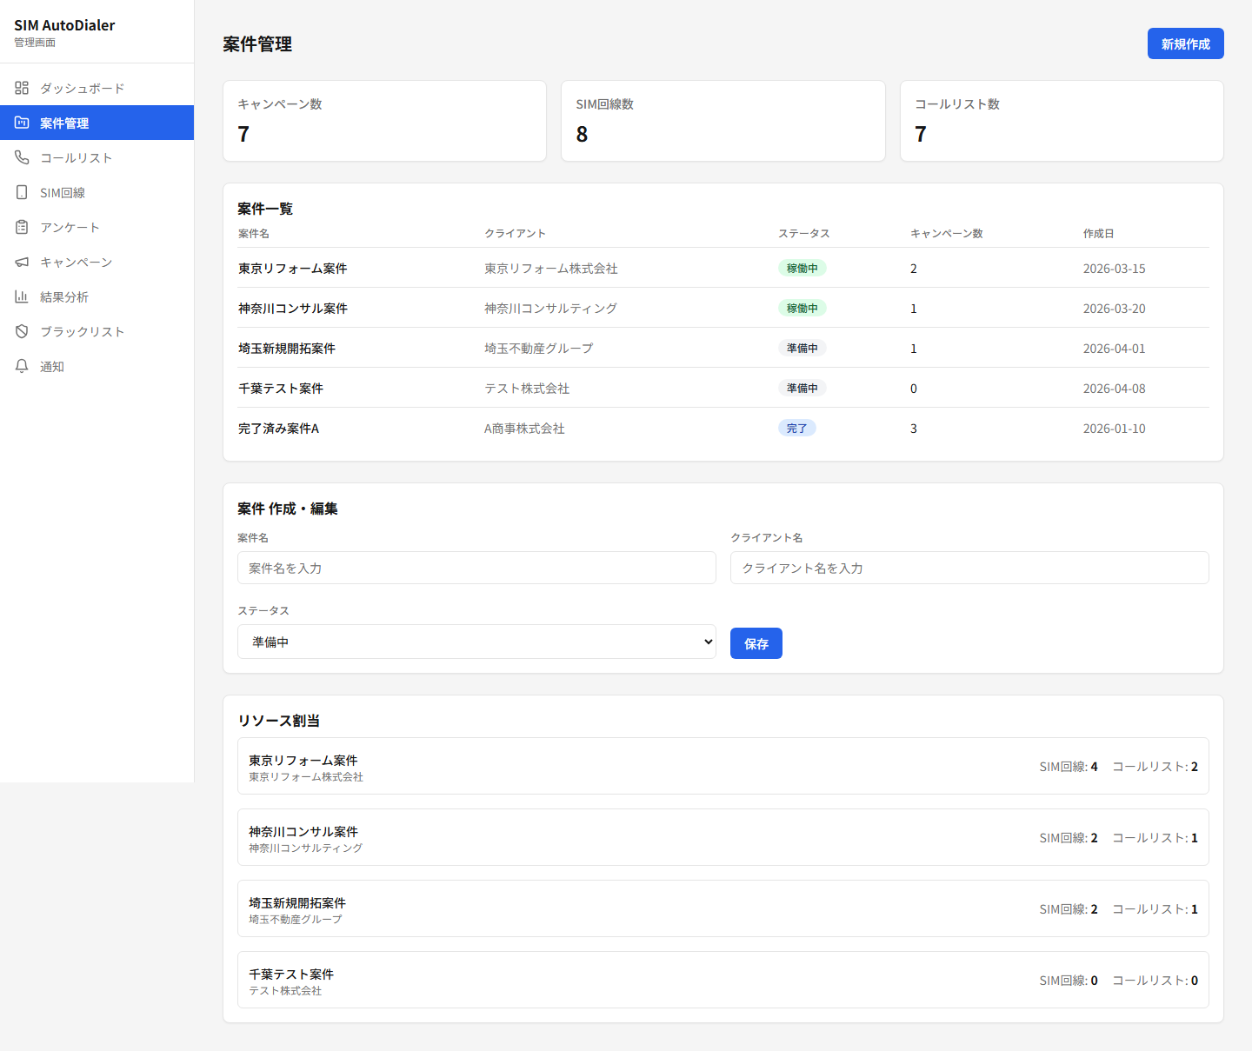Focus the クライアント名 input field
Screen dimensions: 1252x1051
(x=969, y=568)
